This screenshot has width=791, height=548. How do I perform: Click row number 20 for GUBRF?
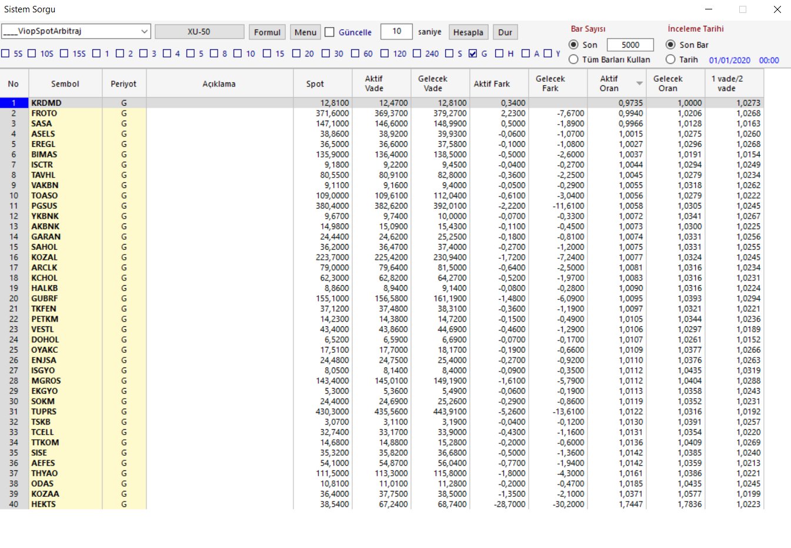[x=14, y=298]
